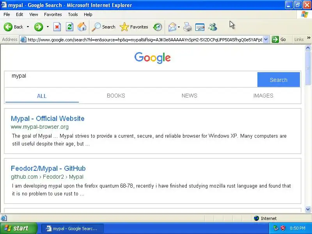Expand the address bar dropdown arrow
312x234 pixels.
coord(266,39)
